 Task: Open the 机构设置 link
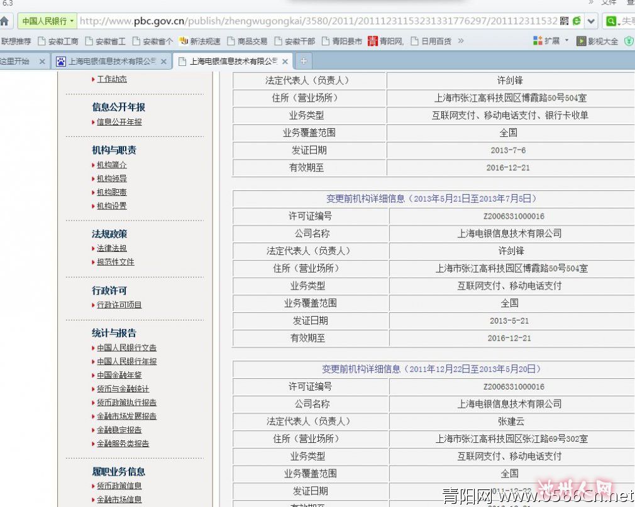112,206
